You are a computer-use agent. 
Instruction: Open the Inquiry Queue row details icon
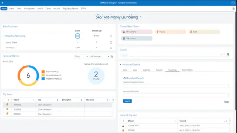[x=111, y=43]
